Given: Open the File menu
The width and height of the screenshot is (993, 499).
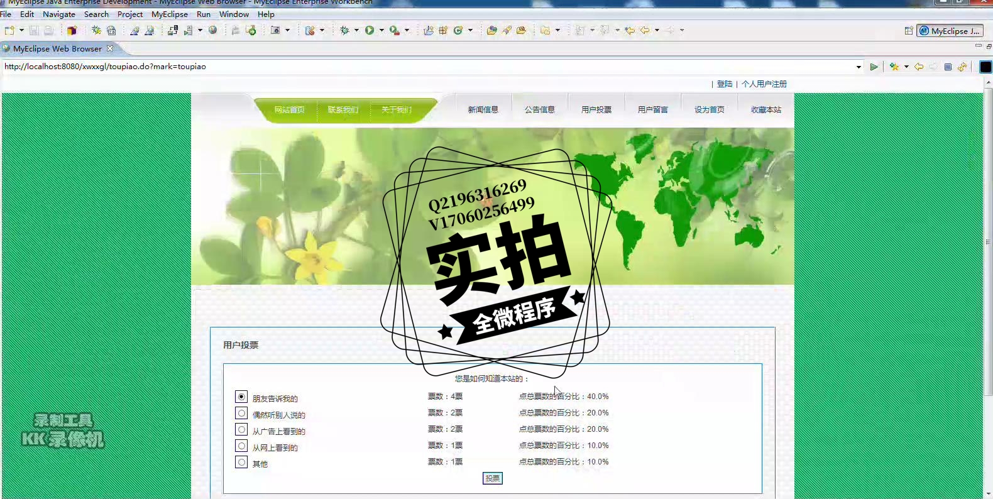Looking at the screenshot, I should pos(6,14).
